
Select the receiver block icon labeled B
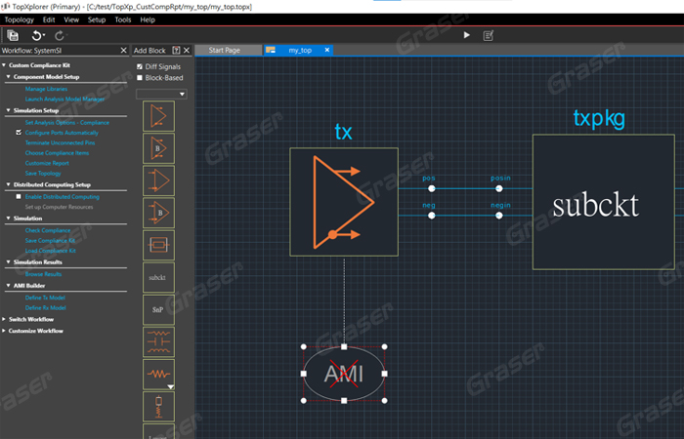[x=158, y=213]
